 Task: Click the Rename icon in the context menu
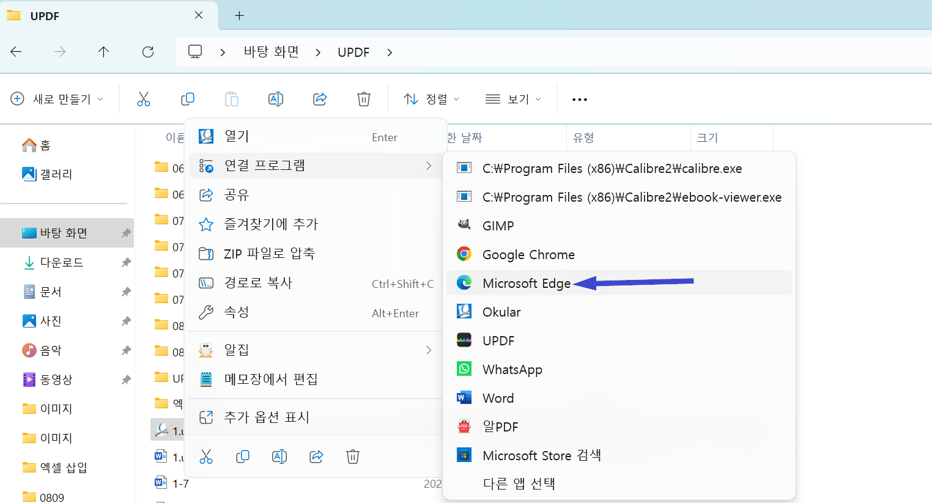[279, 457]
